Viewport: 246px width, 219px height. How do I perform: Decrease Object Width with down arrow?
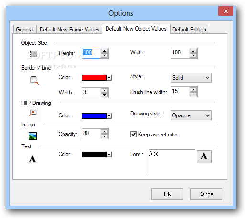point(193,55)
